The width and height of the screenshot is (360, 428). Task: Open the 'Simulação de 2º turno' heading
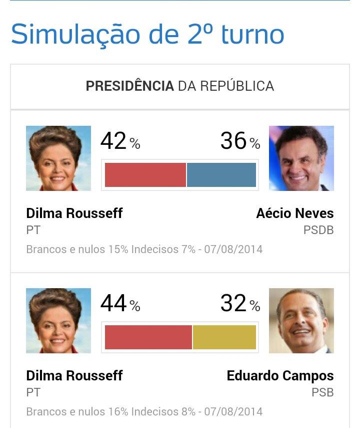[148, 35]
